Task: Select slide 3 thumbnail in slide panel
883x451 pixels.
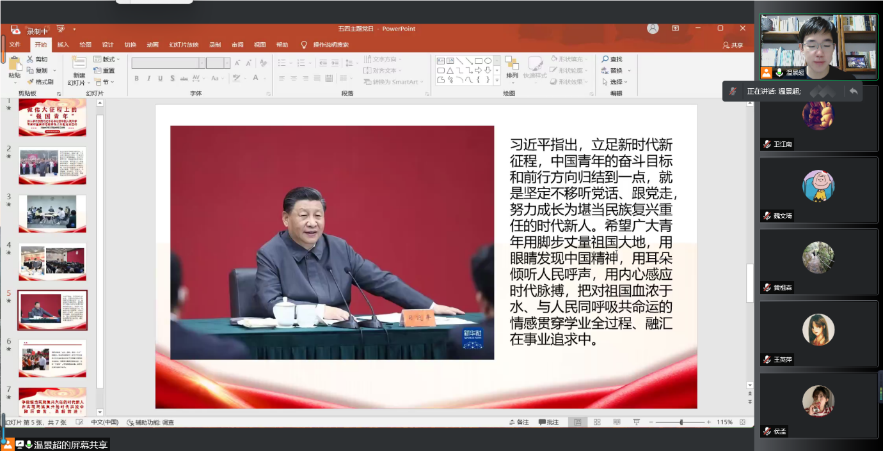Action: (52, 213)
